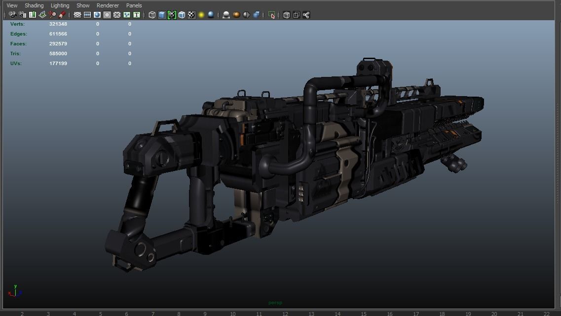
Task: Jump to frame 15 on the time slider
Action: pyautogui.click(x=364, y=314)
